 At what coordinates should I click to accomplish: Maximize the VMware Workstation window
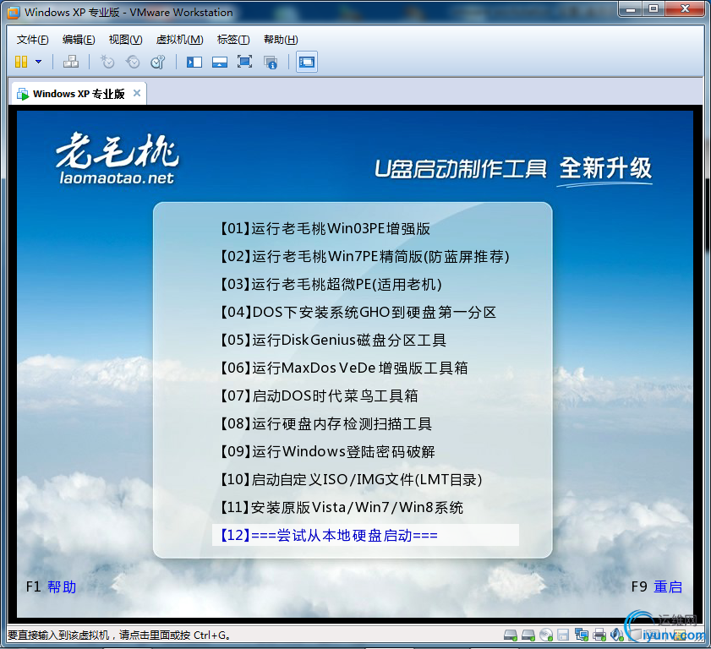653,9
